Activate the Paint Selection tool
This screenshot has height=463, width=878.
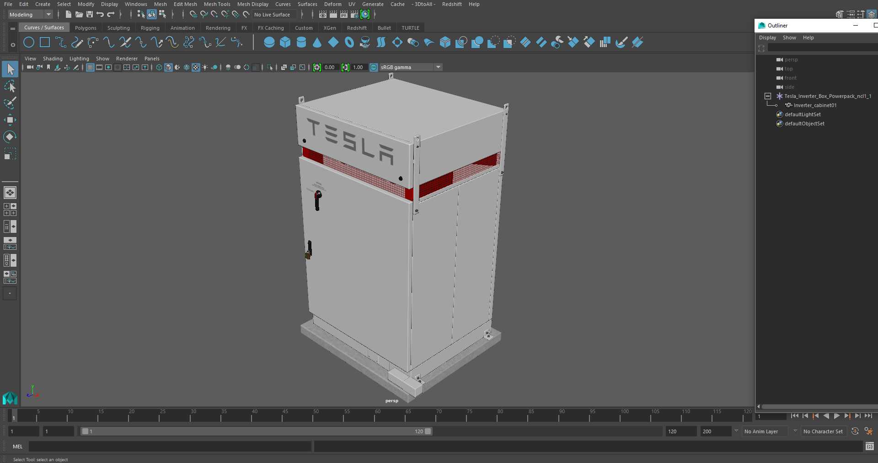(x=10, y=103)
